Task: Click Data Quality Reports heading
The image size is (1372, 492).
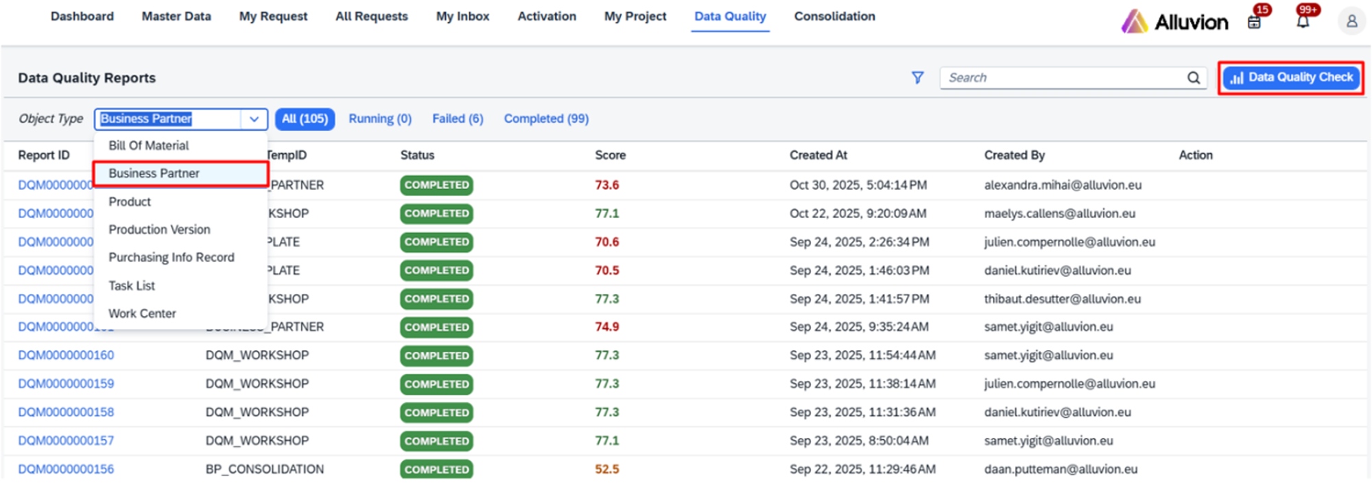Action: pos(86,78)
